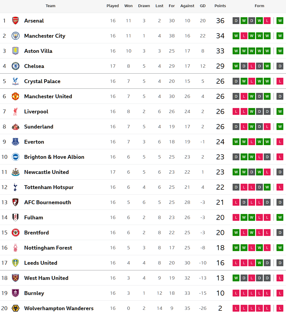This screenshot has width=286, height=314.
Task: Click the Form column header
Action: (259, 6)
